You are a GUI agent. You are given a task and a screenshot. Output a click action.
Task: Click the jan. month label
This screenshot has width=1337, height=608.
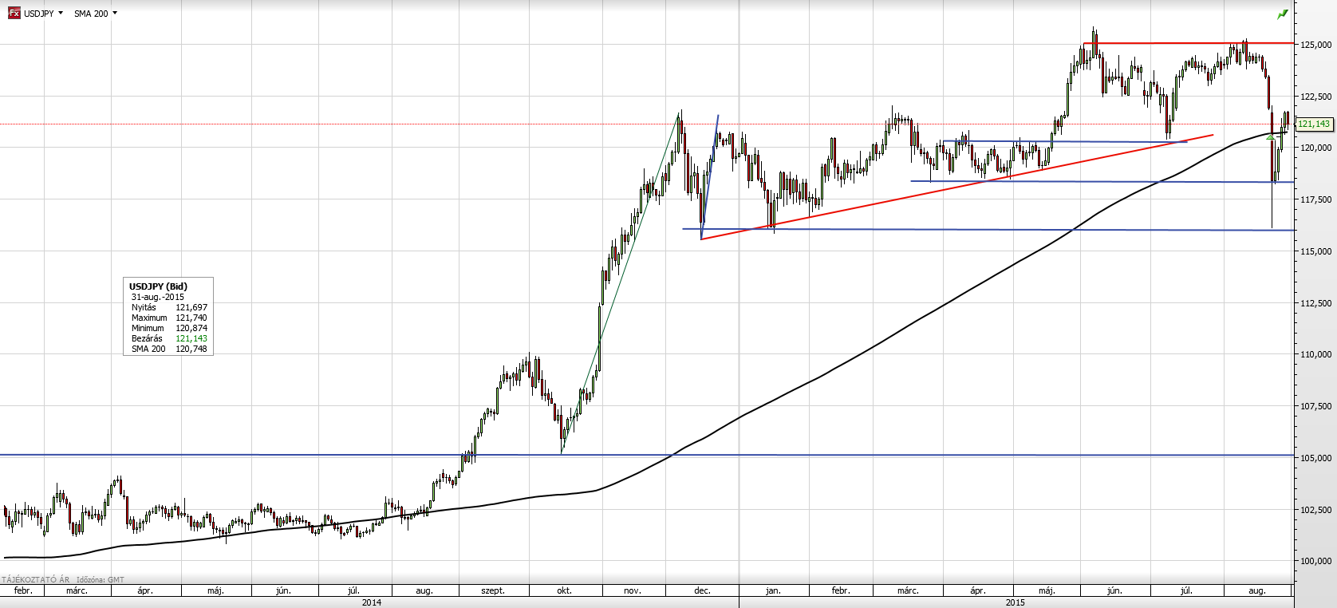[773, 590]
